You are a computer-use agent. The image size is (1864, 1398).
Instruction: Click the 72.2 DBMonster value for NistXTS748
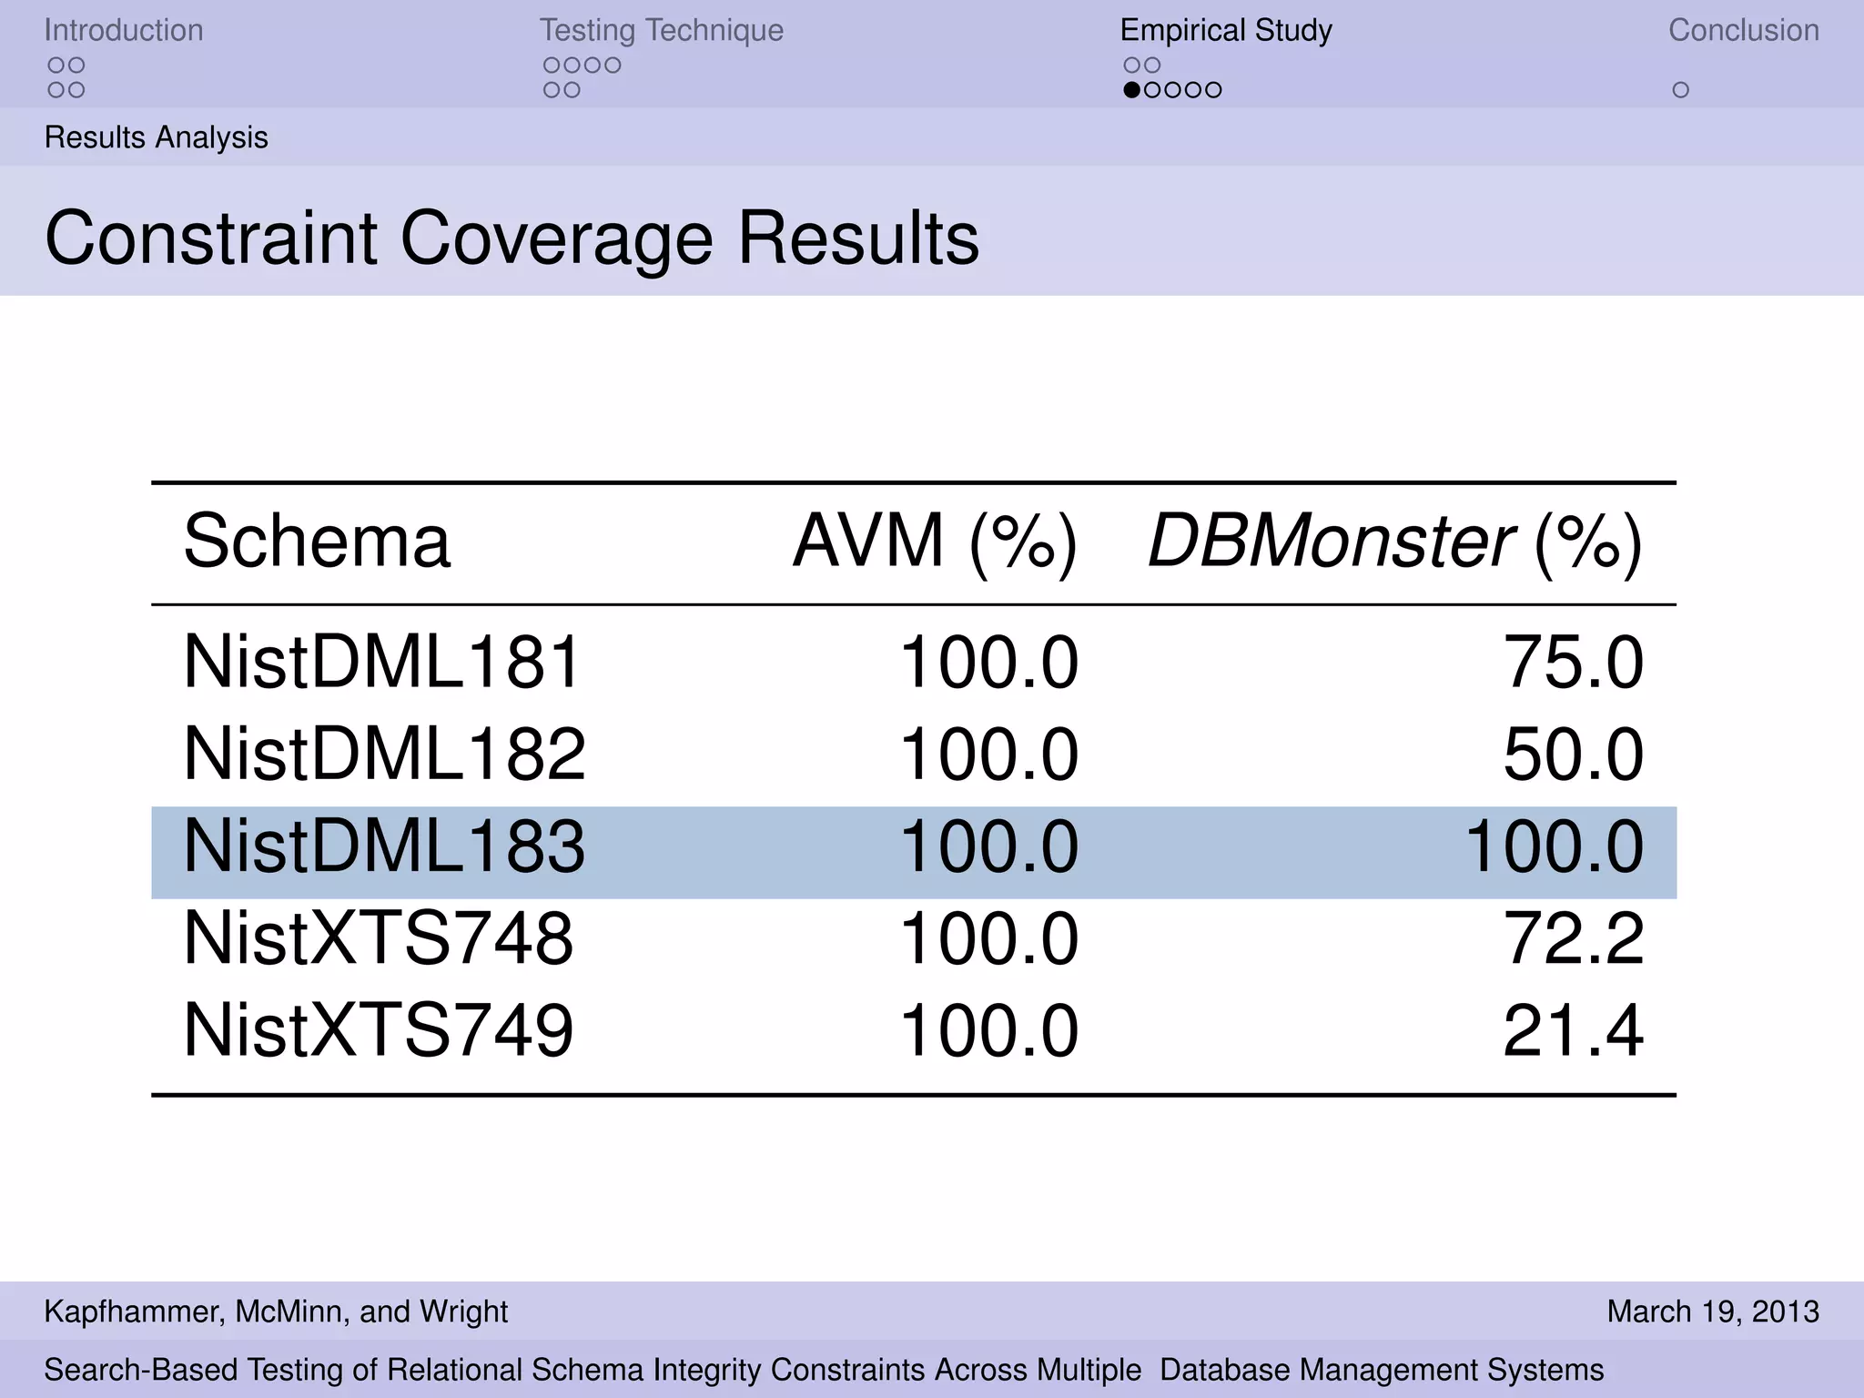[x=1574, y=938]
